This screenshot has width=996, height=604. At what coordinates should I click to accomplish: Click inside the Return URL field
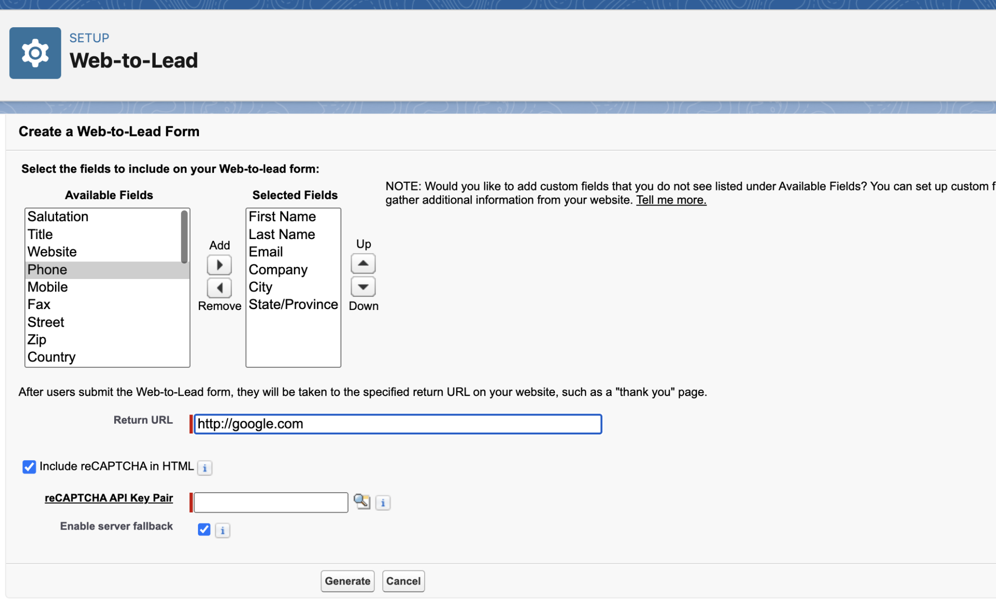pyautogui.click(x=397, y=424)
